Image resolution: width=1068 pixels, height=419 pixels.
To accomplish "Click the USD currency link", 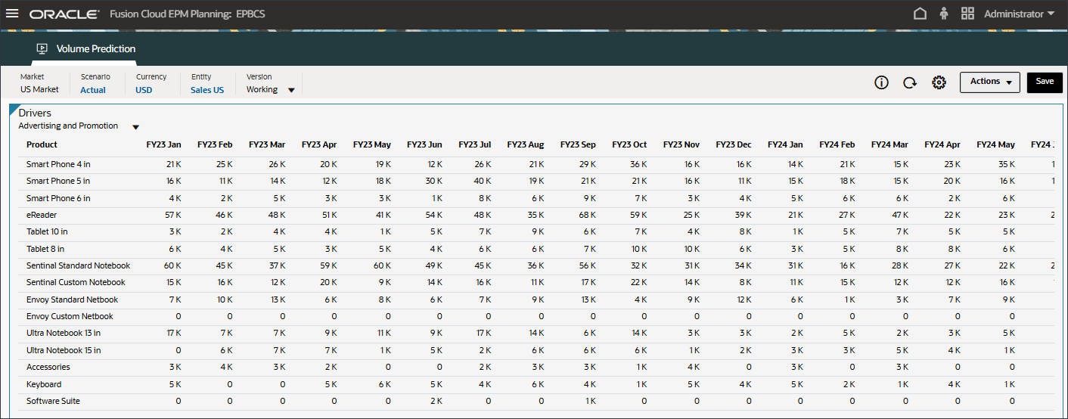I will 144,89.
